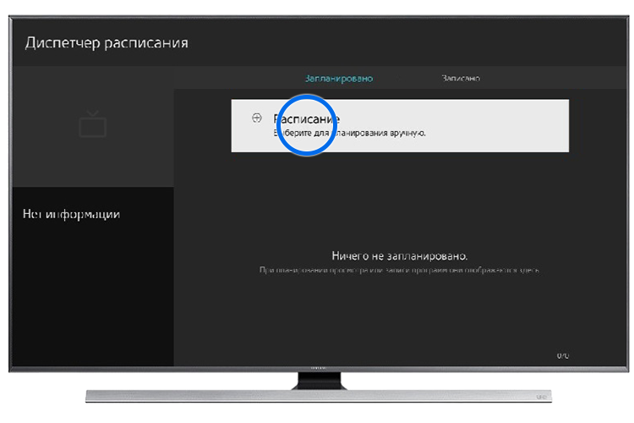The width and height of the screenshot is (634, 423).
Task: Click the Диспетчер расписания title
Action: point(107,42)
